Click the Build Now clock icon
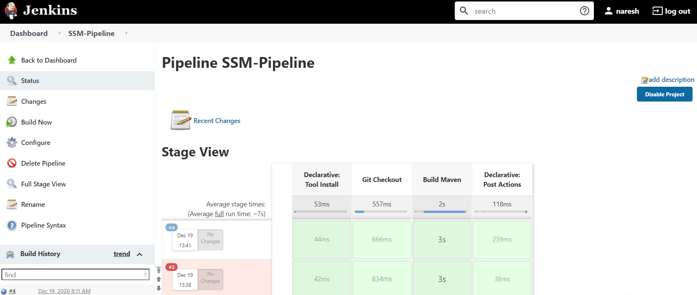The image size is (697, 295). click(x=12, y=122)
